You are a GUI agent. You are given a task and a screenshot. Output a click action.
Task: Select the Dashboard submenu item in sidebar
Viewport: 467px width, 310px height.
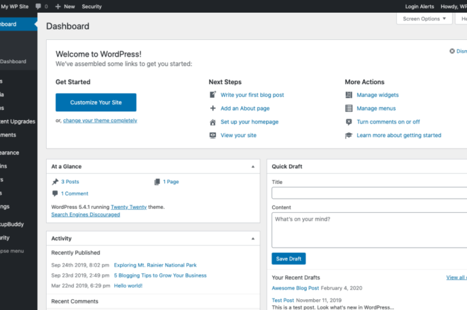pos(13,61)
